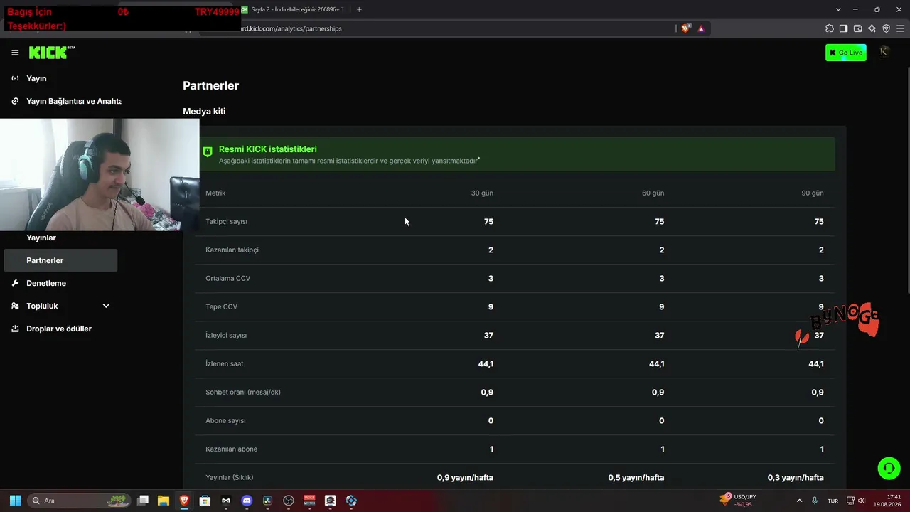910x512 pixels.
Task: Open the green support chat bubble
Action: (889, 468)
